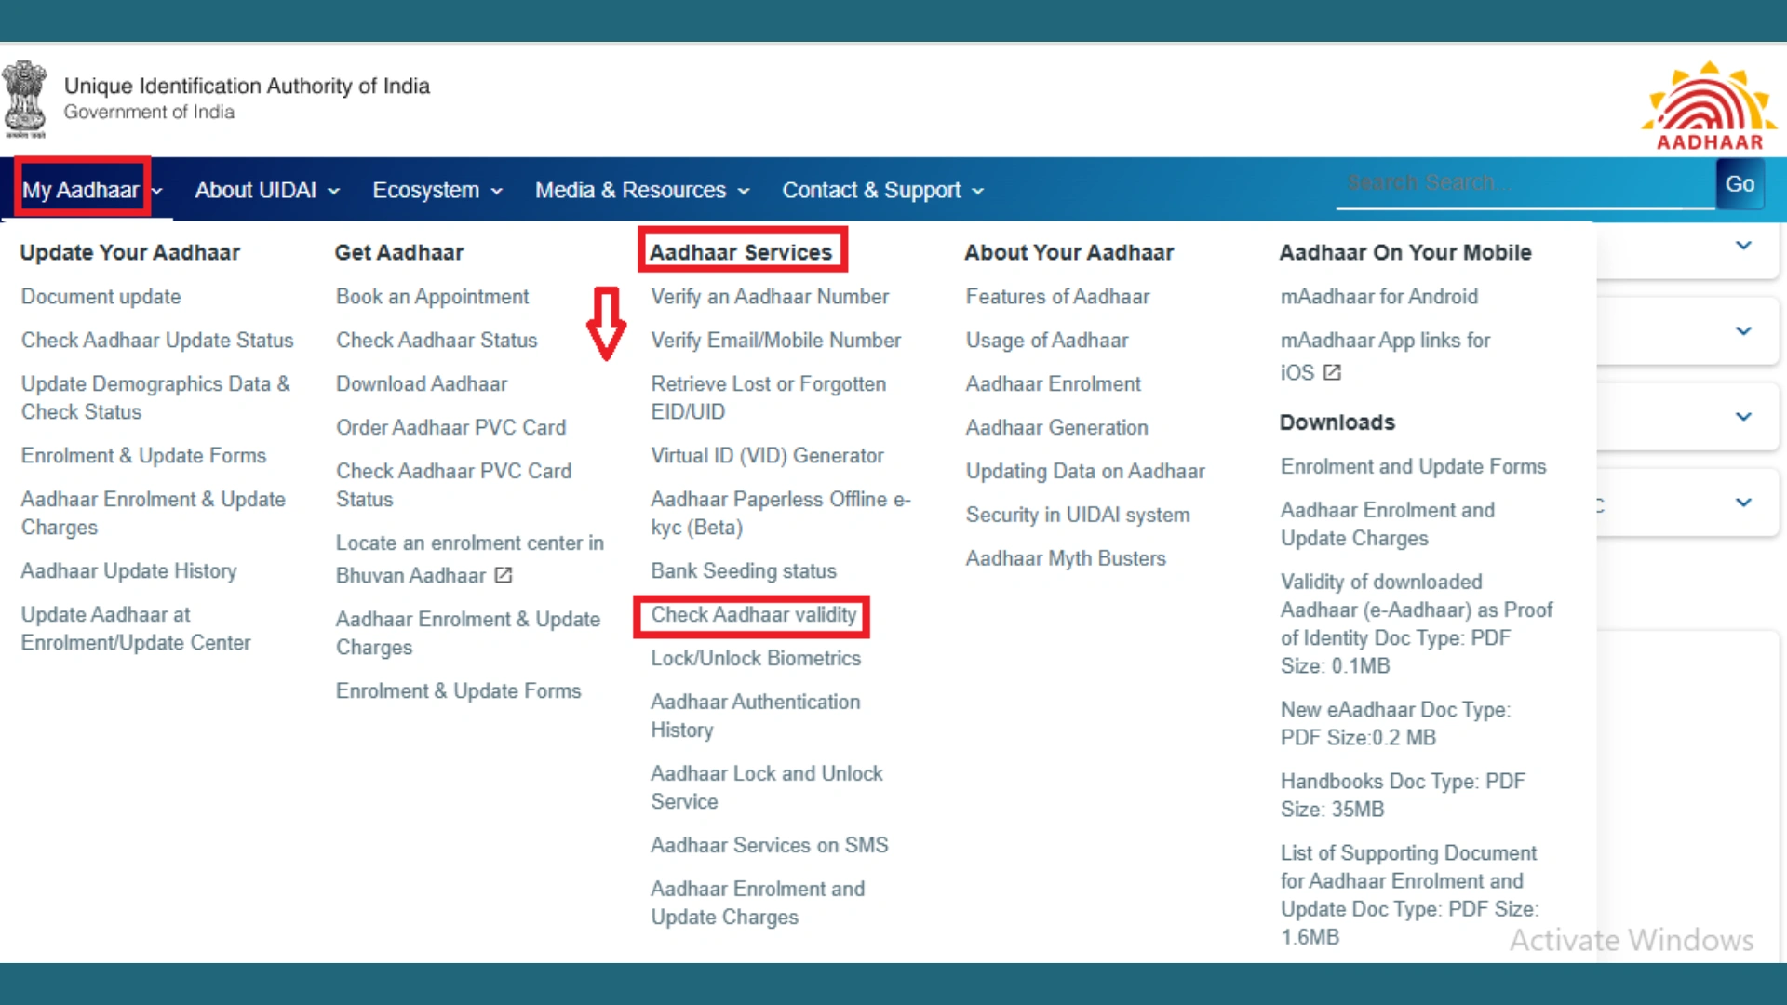
Task: Open Usage of Aadhaar
Action: click(x=1047, y=341)
